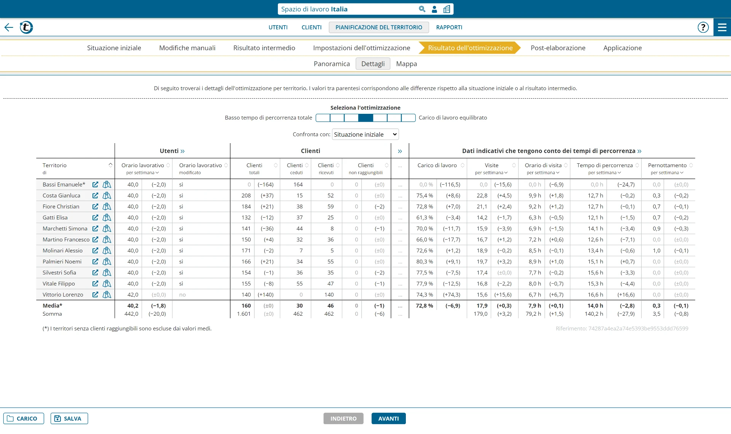Image resolution: width=731 pixels, height=434 pixels.
Task: Sort by Orario lavorativo modificato
Action: (x=226, y=165)
